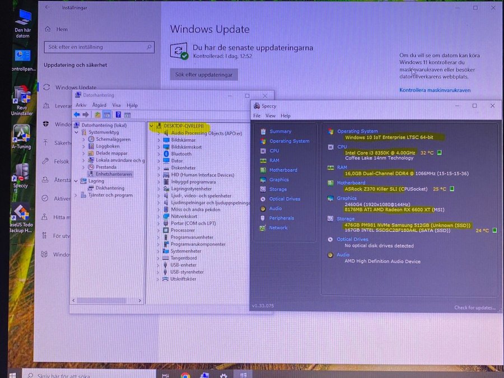Select Enhetshanteraren in Datorhantering tree

click(114, 174)
